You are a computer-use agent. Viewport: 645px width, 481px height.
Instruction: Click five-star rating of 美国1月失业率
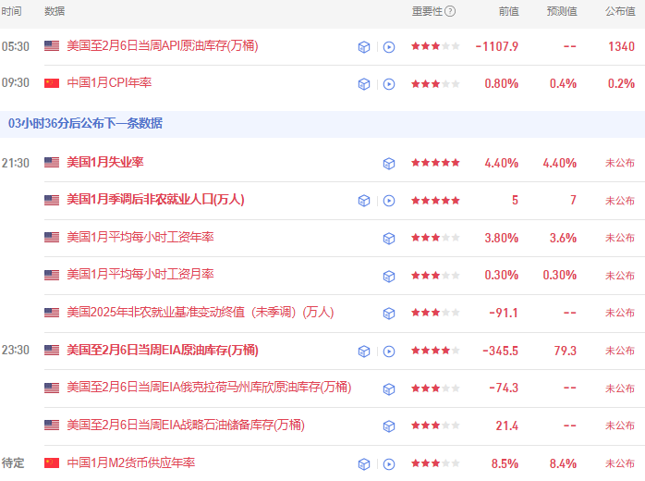(x=435, y=163)
